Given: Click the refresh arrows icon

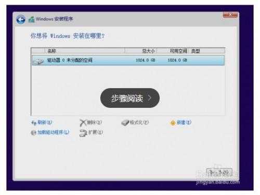Looking at the screenshot, I should pos(34,123).
